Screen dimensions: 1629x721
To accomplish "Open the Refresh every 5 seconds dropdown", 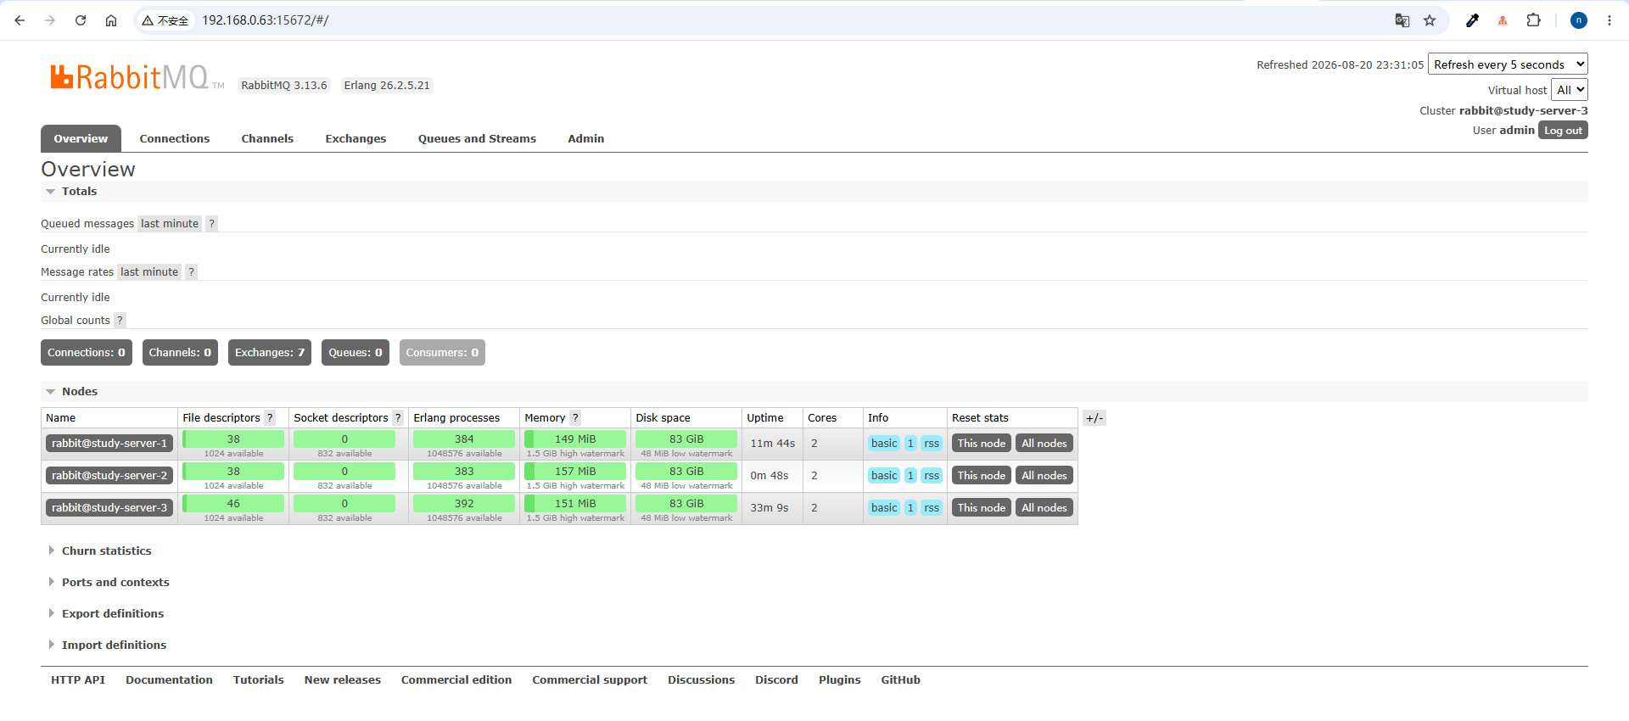I will click(1508, 64).
